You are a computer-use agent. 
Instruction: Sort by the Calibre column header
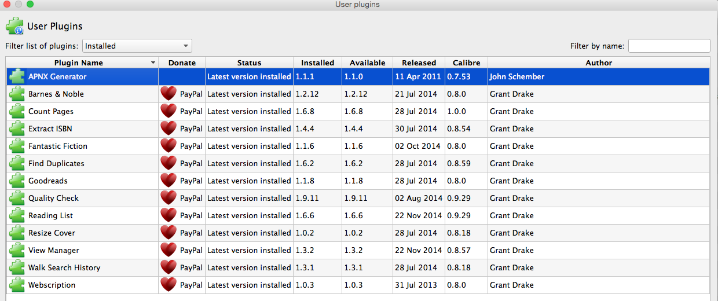point(466,63)
